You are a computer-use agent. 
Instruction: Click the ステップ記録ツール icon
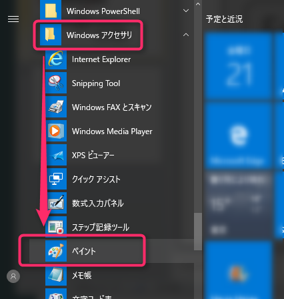[56, 227]
